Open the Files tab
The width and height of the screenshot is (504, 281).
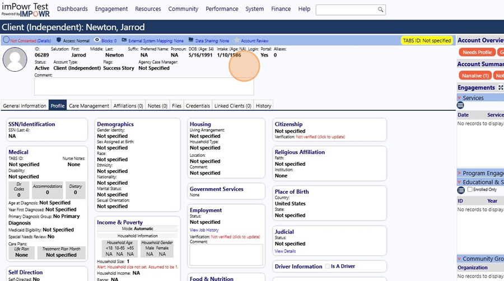[176, 106]
